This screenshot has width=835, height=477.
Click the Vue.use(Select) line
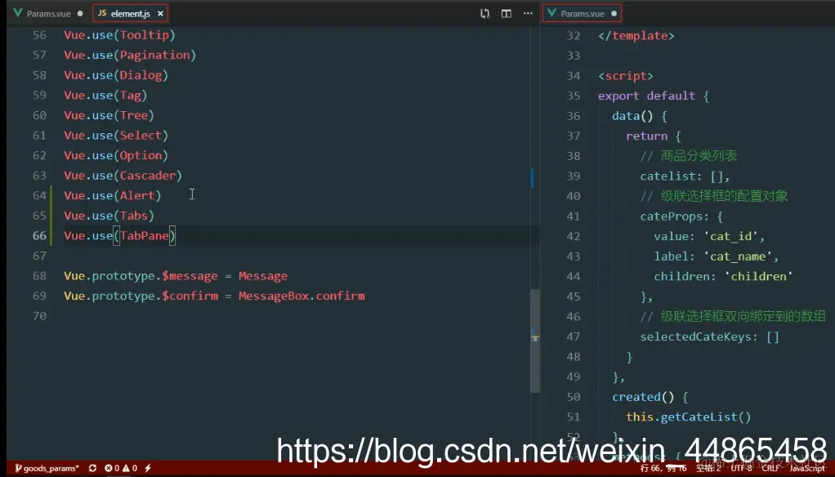[x=116, y=136]
